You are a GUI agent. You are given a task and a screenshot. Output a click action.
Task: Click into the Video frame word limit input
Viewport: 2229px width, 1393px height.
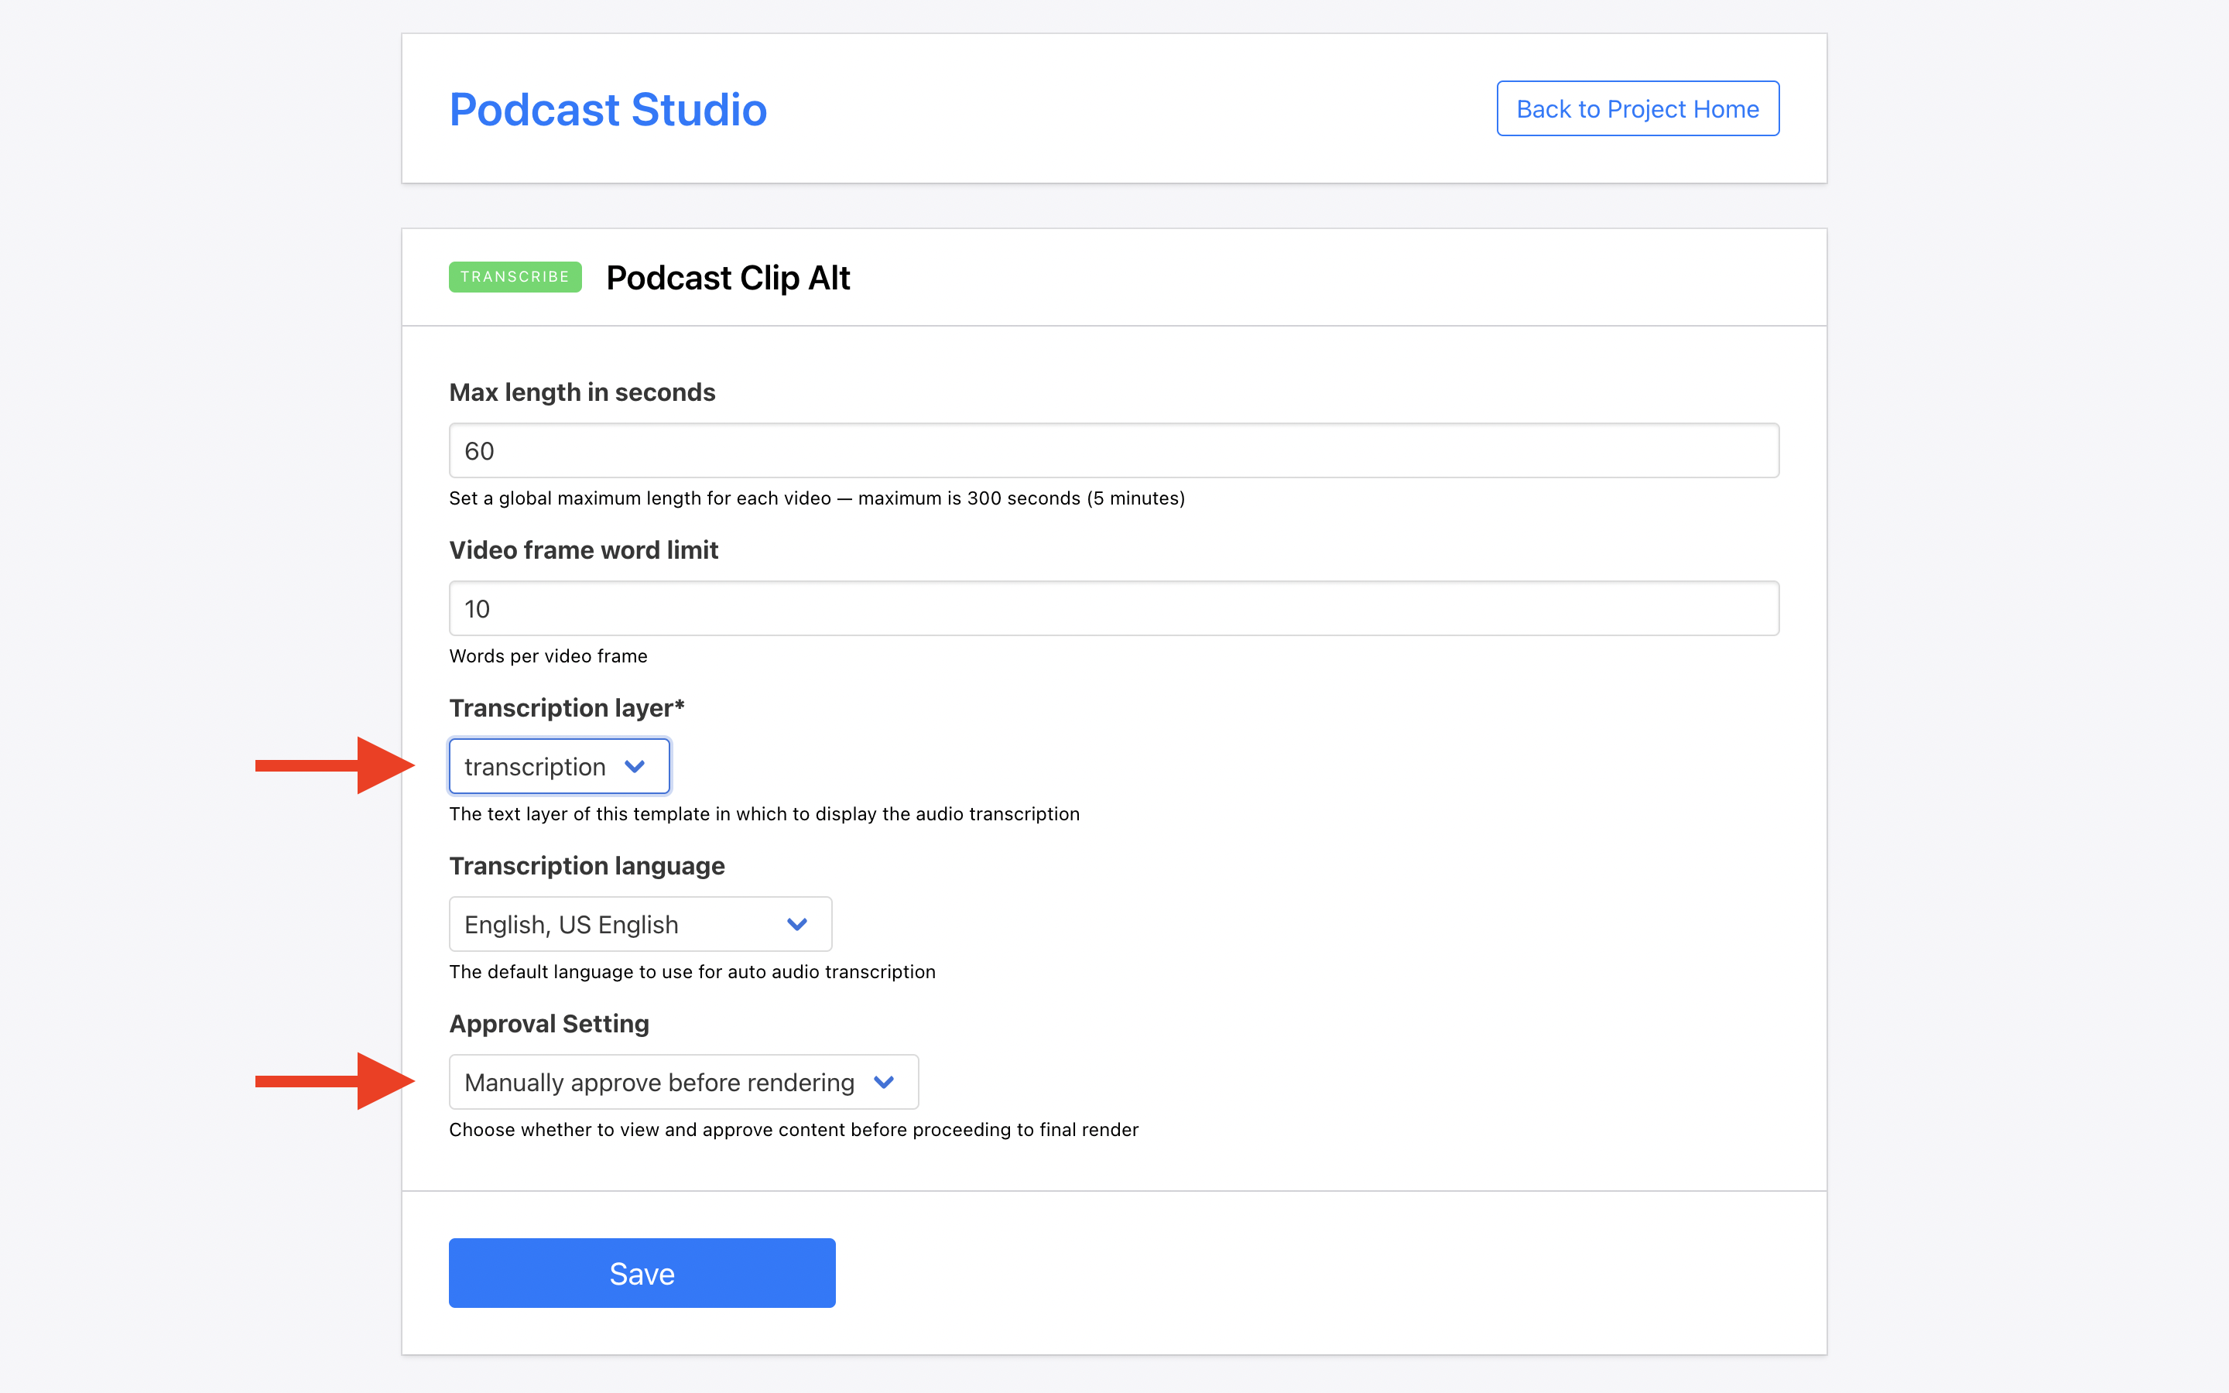(1113, 608)
